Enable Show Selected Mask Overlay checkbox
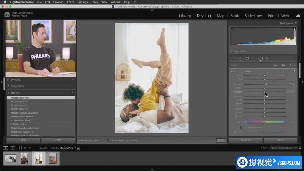 [x=108, y=141]
